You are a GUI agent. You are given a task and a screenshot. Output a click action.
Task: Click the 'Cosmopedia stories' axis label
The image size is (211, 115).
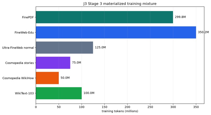pyautogui.click(x=20, y=63)
